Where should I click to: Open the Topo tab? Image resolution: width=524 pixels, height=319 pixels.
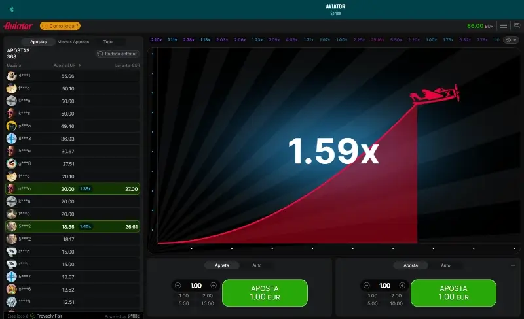[108, 42]
